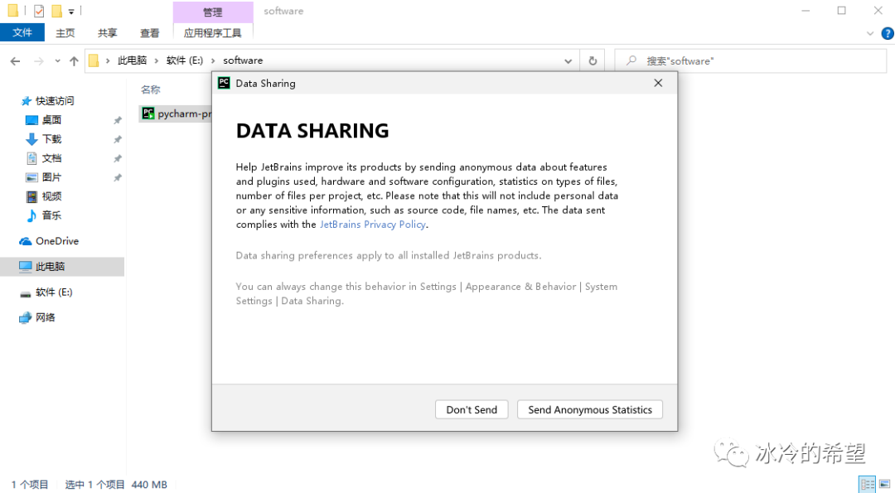Click software in the address path
Image resolution: width=895 pixels, height=493 pixels.
(x=243, y=60)
